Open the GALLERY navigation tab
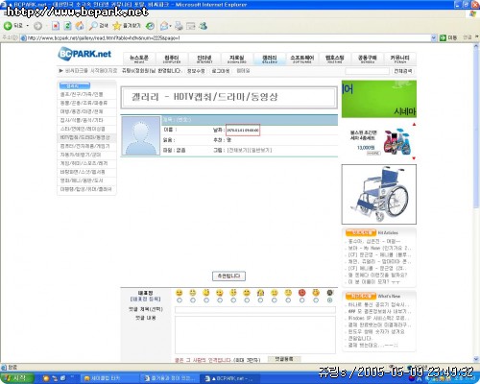 tap(270, 59)
